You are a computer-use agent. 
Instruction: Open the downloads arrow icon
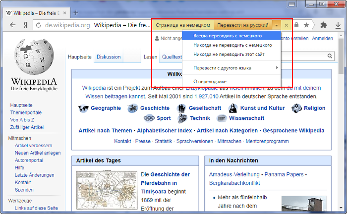point(338,25)
